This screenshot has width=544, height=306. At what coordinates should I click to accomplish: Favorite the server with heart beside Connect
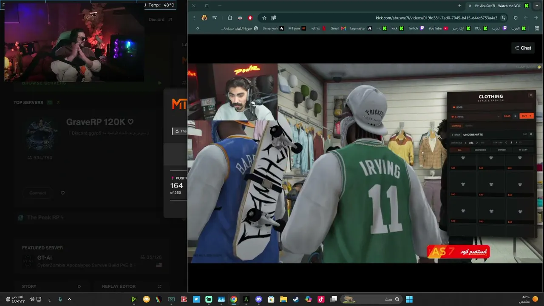click(x=62, y=193)
